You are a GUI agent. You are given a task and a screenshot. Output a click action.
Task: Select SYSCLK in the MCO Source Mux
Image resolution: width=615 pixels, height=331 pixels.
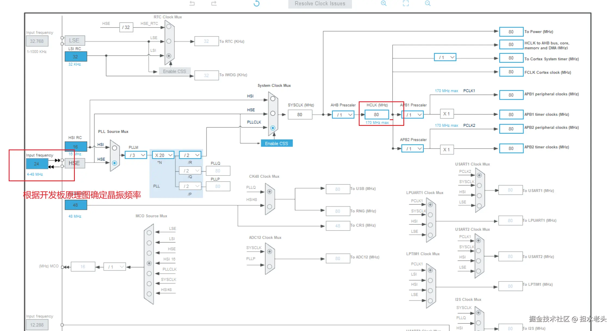(x=149, y=284)
